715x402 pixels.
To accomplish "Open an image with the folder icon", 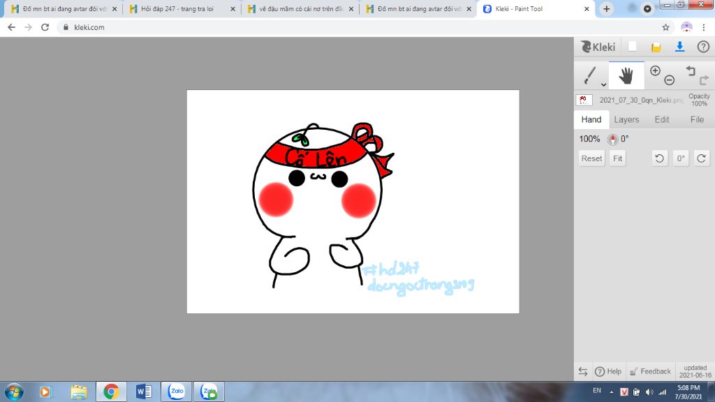I will pos(656,47).
